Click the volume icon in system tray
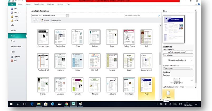Image resolution: width=212 pixels, height=111 pixels. click(x=166, y=104)
